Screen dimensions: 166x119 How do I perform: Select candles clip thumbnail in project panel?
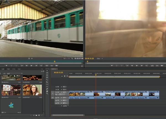pyautogui.click(x=32, y=78)
